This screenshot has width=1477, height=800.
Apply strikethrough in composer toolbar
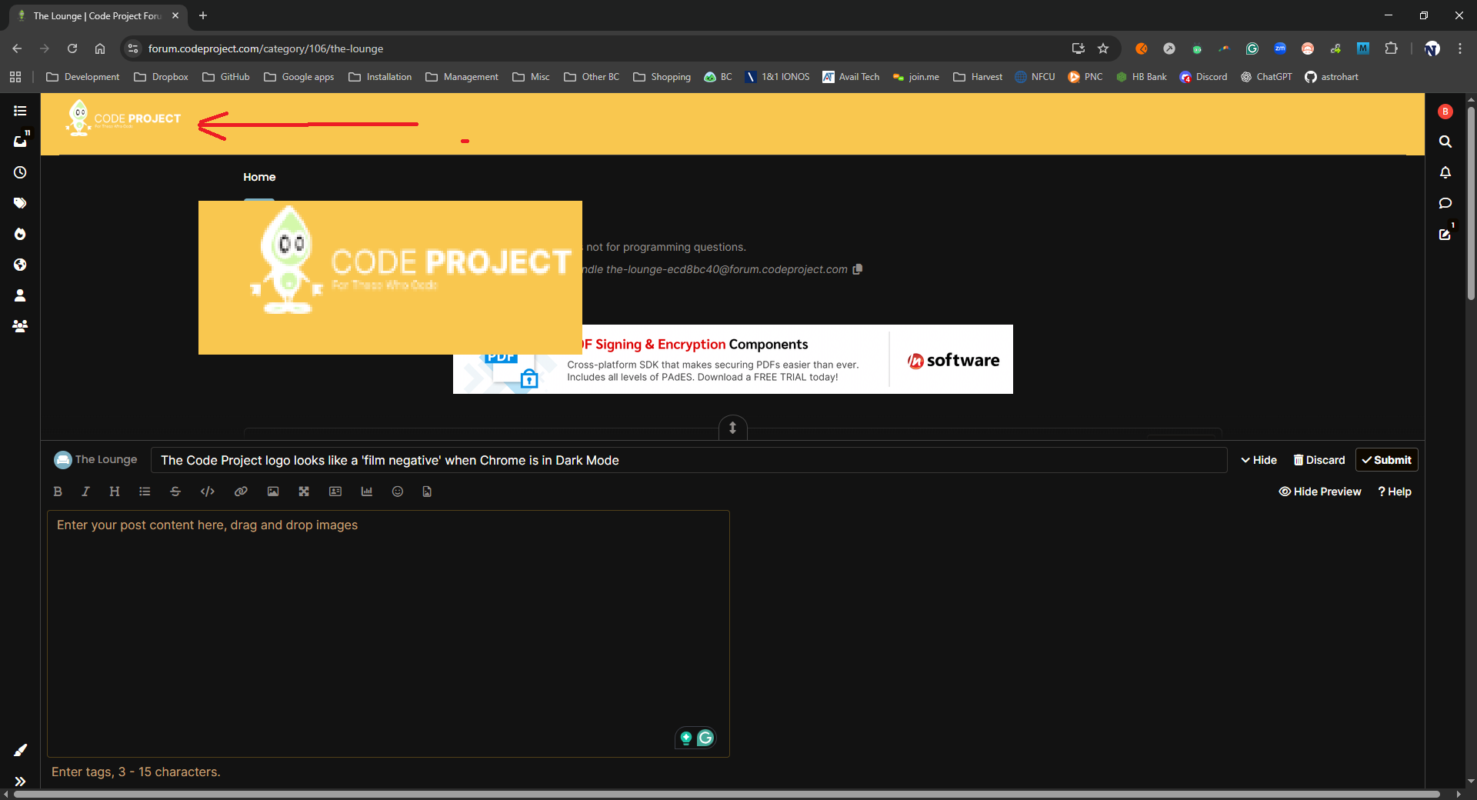pos(175,492)
